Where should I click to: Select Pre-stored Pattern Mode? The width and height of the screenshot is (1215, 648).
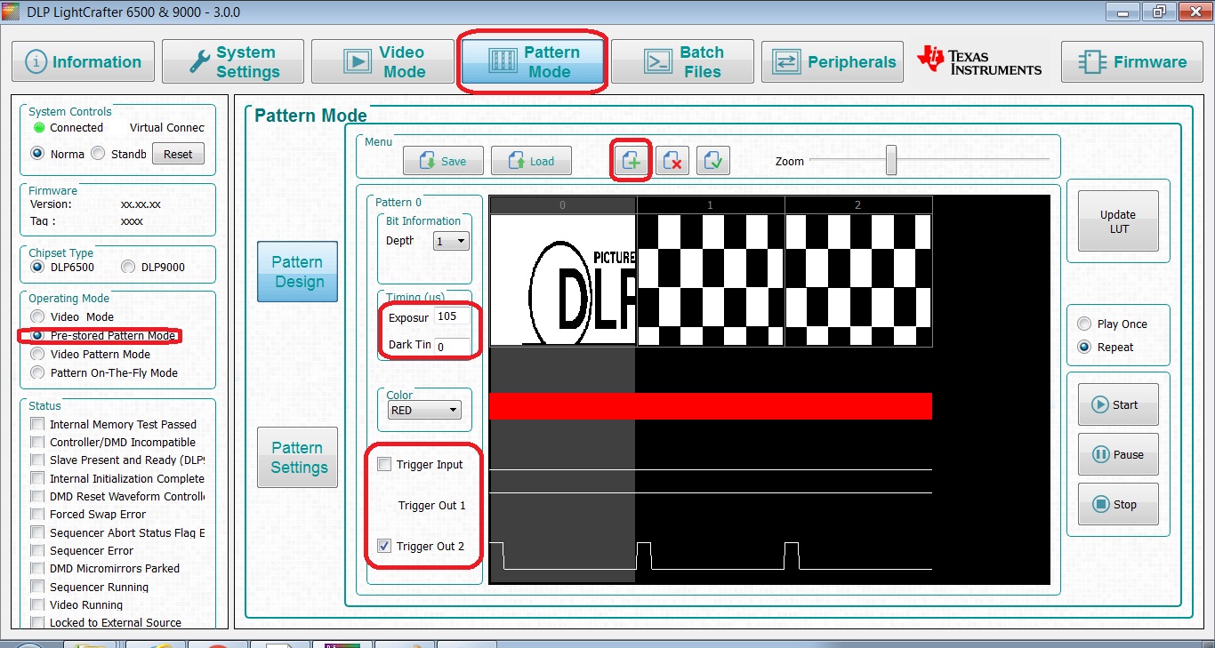point(36,336)
